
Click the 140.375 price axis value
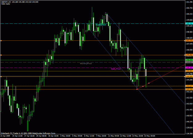pos(189,122)
